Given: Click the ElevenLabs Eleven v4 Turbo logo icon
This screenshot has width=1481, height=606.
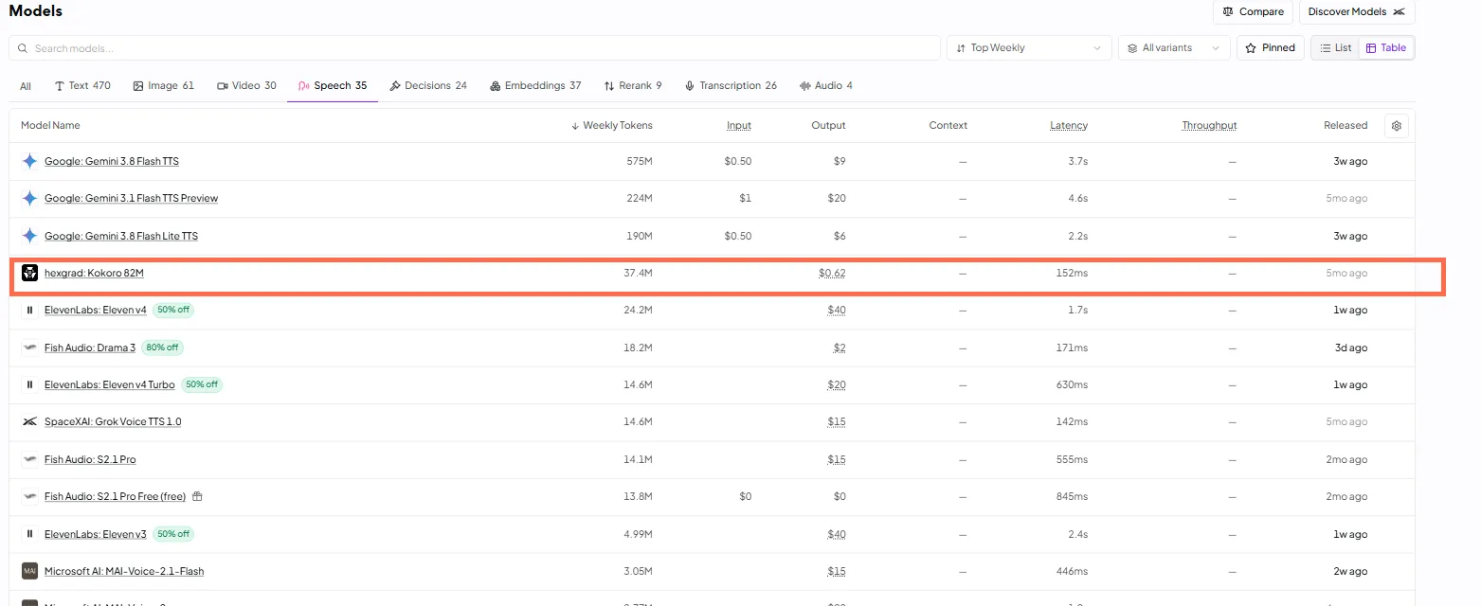Looking at the screenshot, I should point(29,384).
